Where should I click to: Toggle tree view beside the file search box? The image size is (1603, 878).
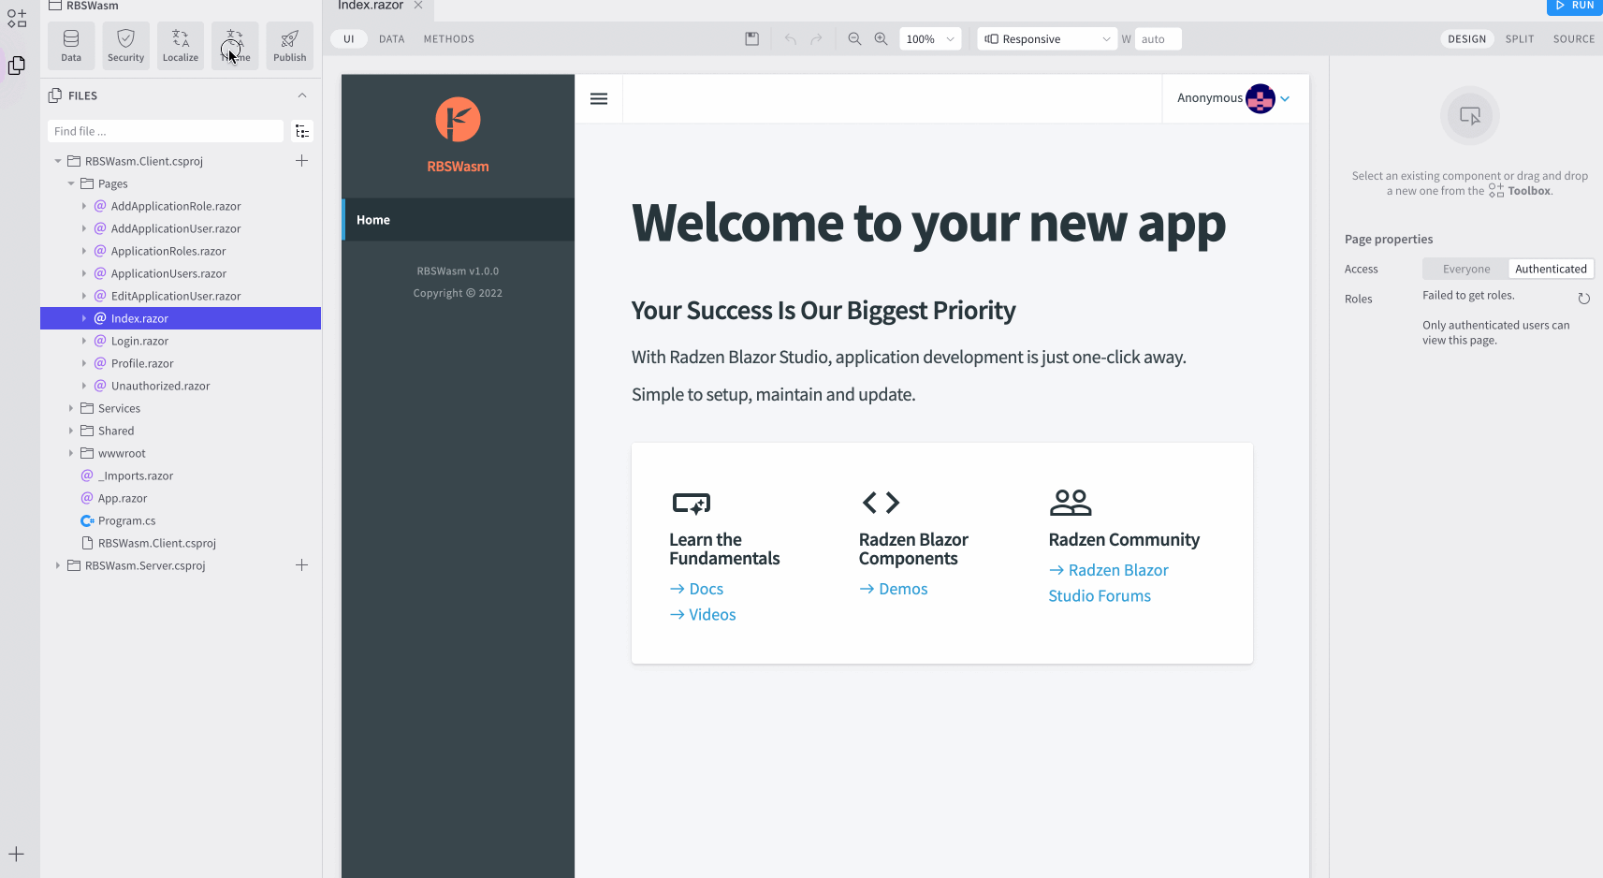point(302,131)
